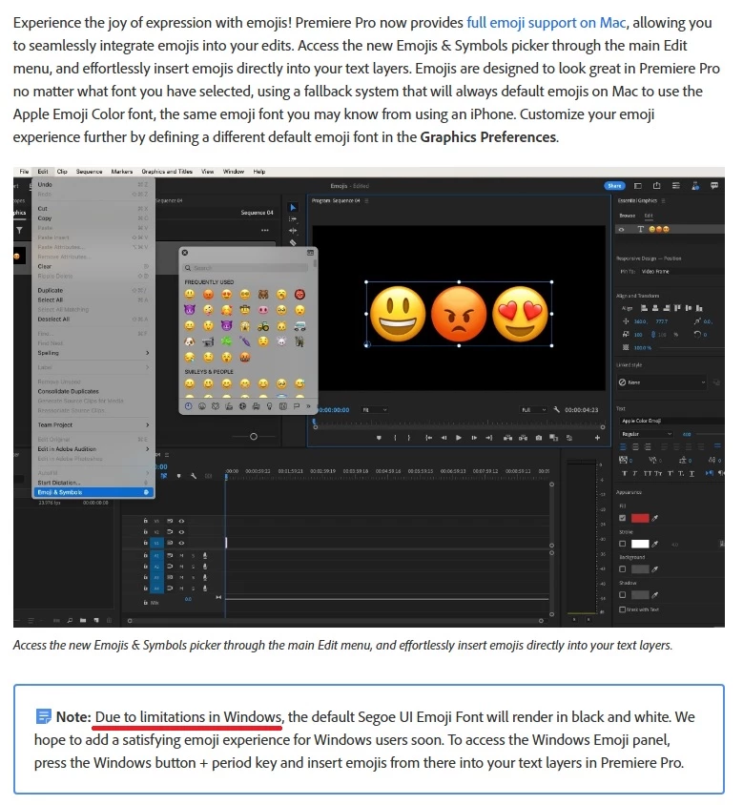Open the Clip menu
The image size is (743, 805).
pos(62,172)
